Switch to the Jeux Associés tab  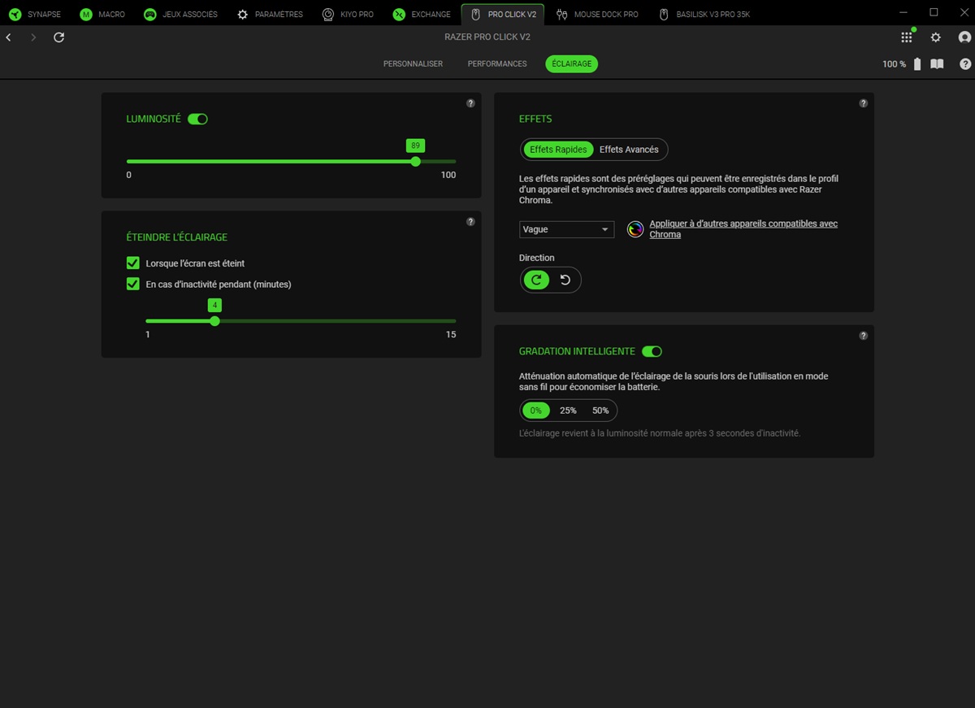coord(180,15)
